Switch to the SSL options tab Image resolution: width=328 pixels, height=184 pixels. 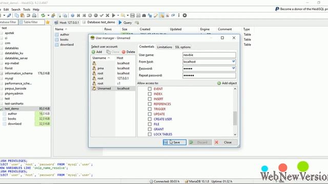click(183, 47)
